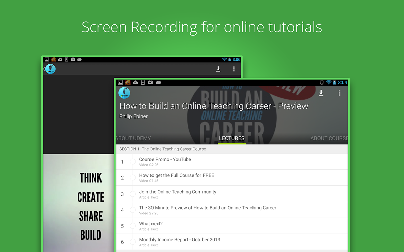The height and width of the screenshot is (252, 404).
Task: Tap the Udemy logo in the front window
Action: click(124, 93)
